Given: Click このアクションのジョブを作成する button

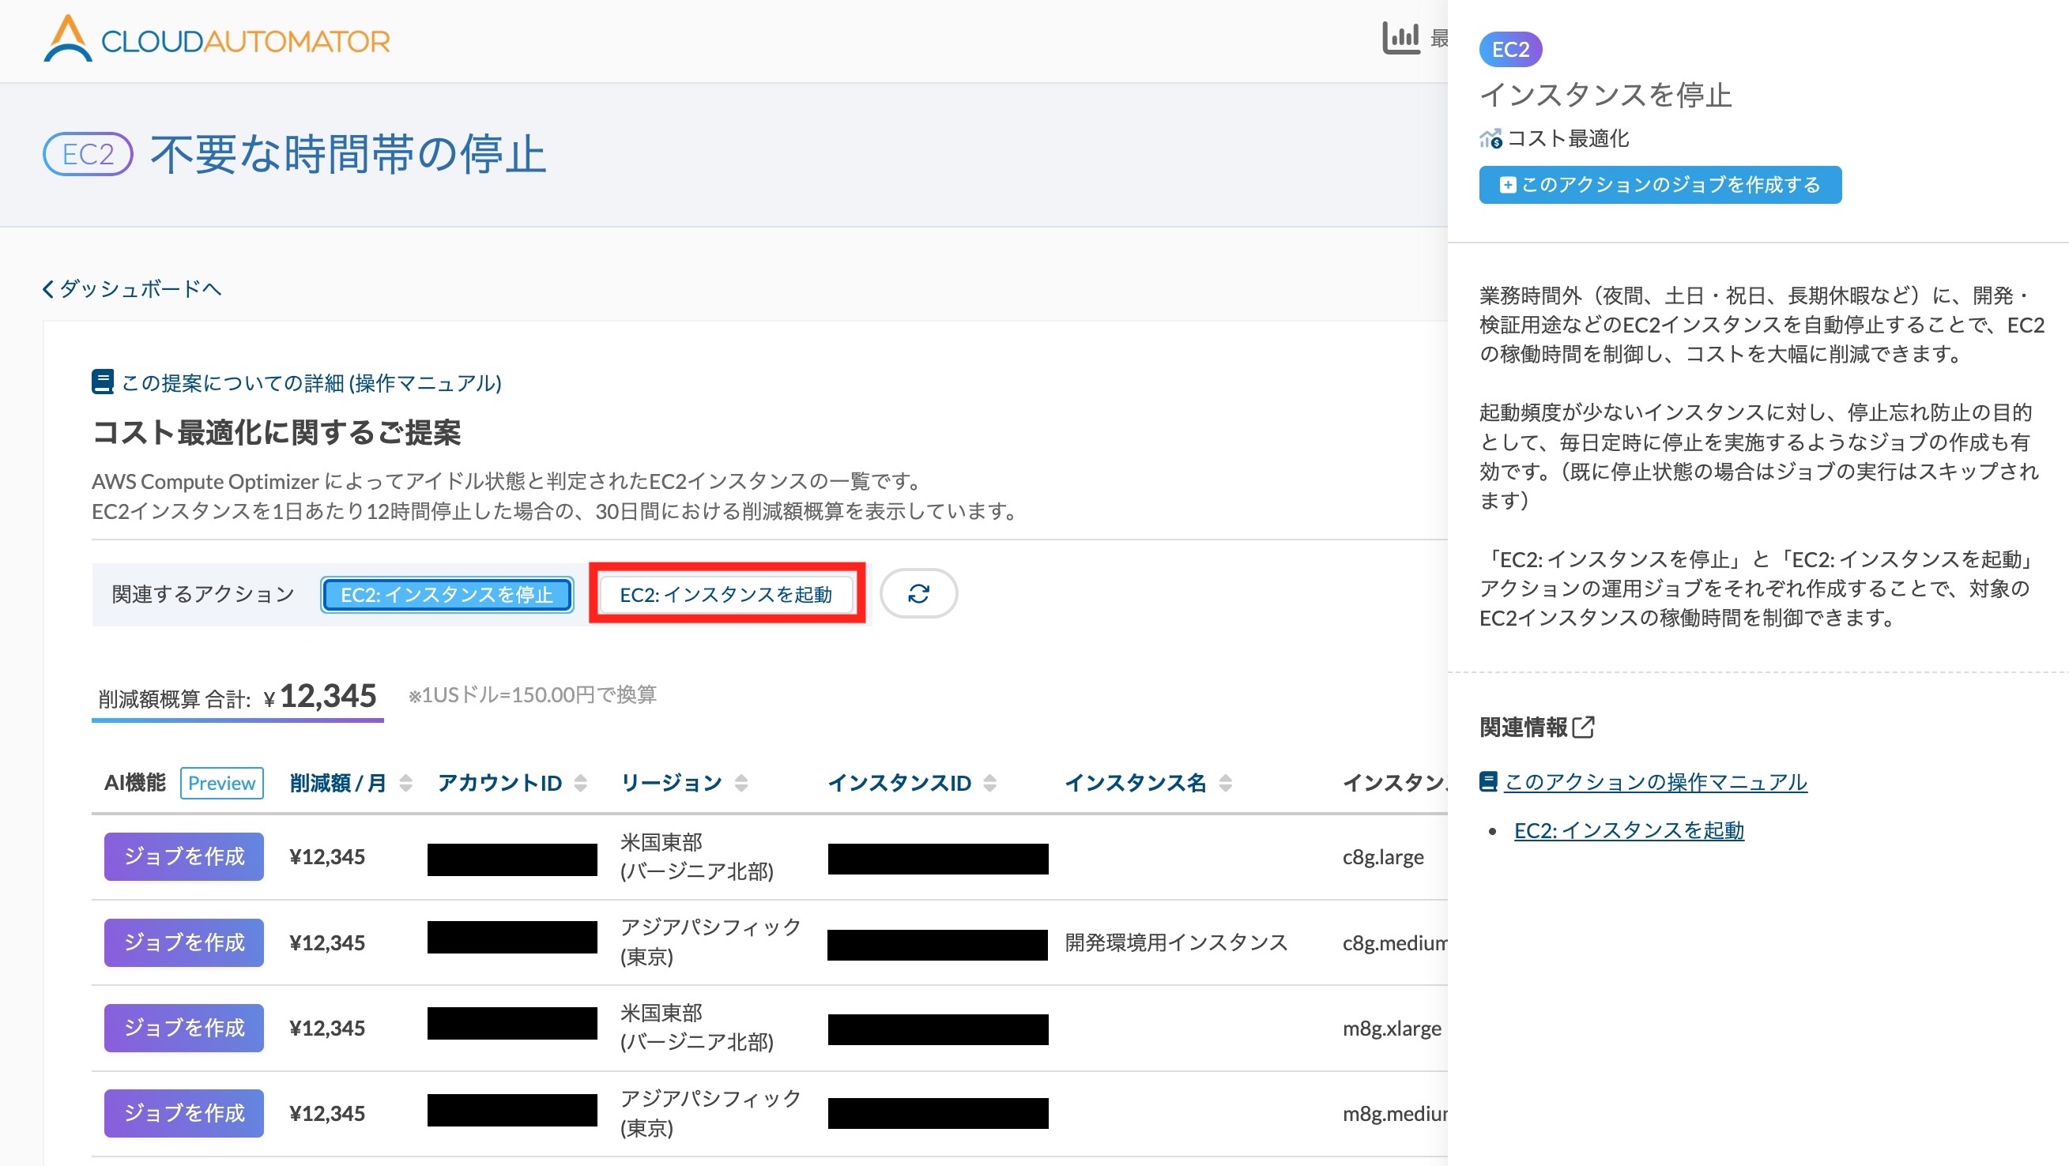Looking at the screenshot, I should (x=1660, y=186).
